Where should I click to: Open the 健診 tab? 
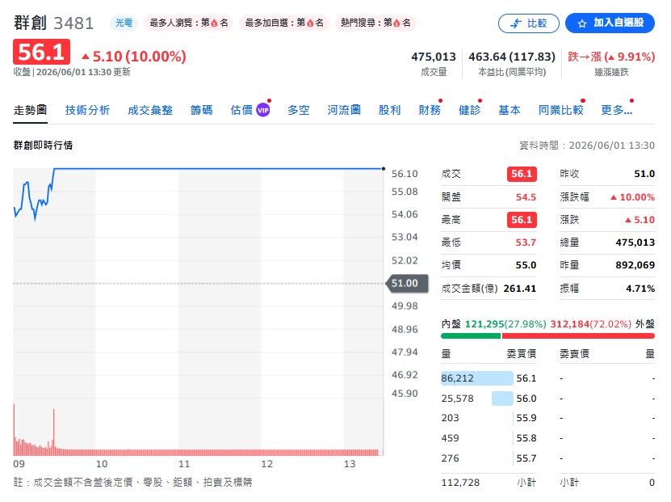coord(469,111)
